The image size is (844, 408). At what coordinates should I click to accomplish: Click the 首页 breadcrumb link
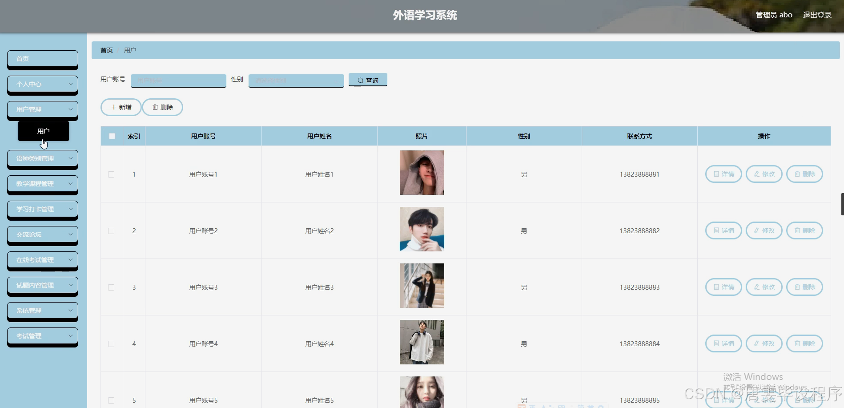(107, 50)
